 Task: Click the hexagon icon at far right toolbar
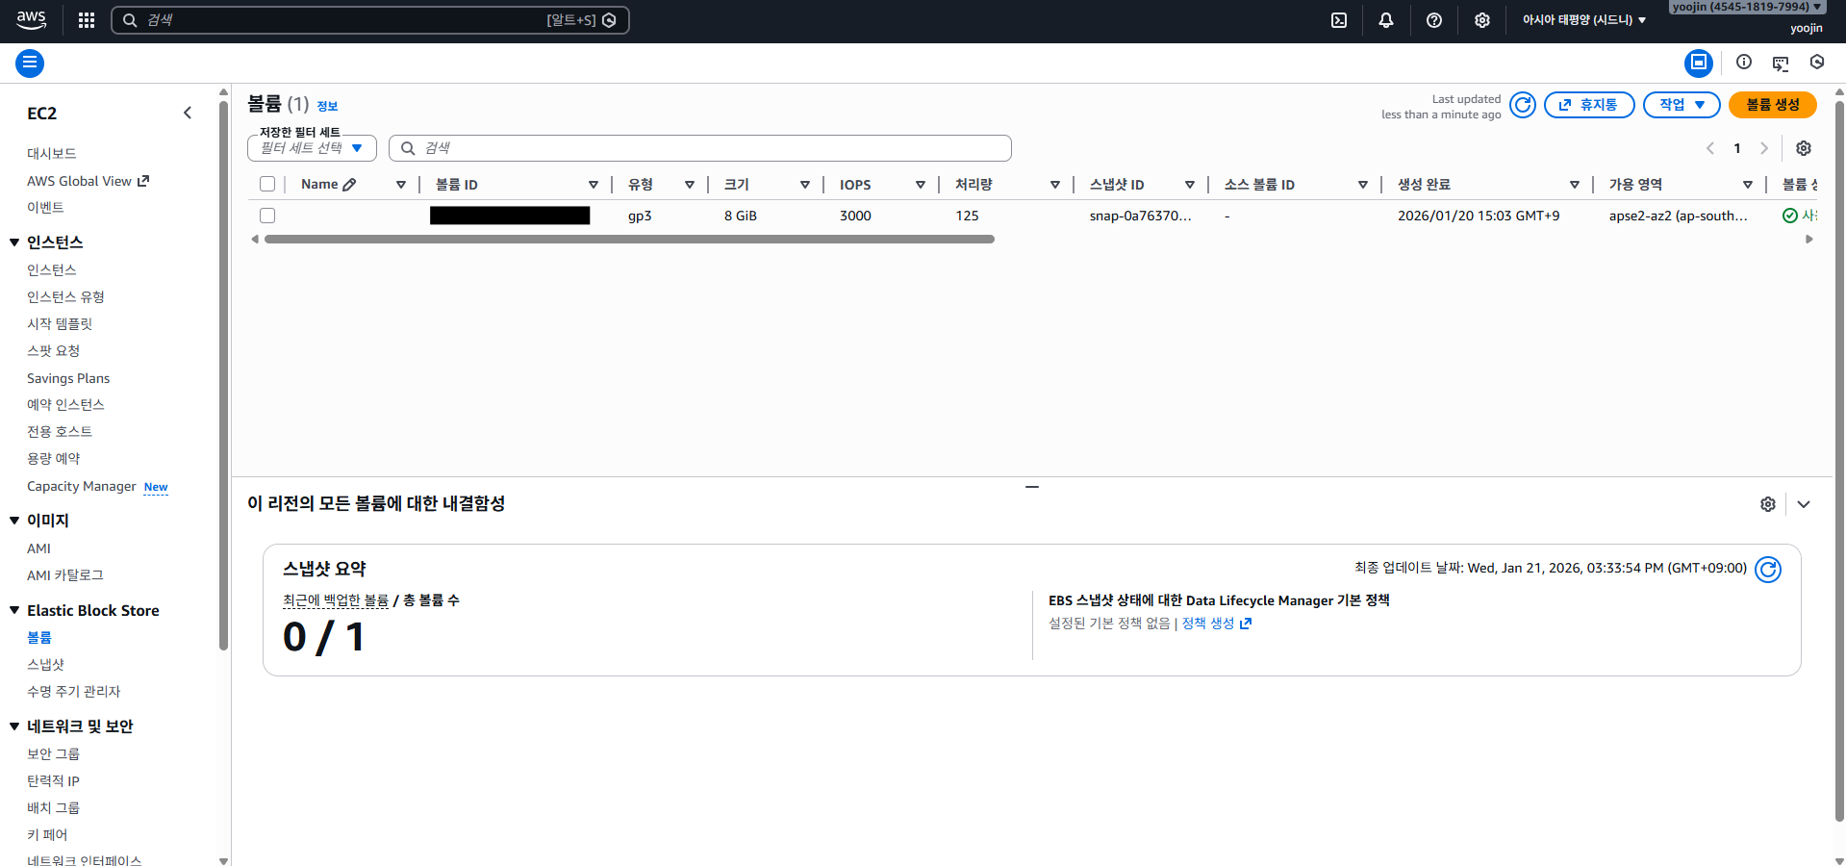tap(1817, 62)
